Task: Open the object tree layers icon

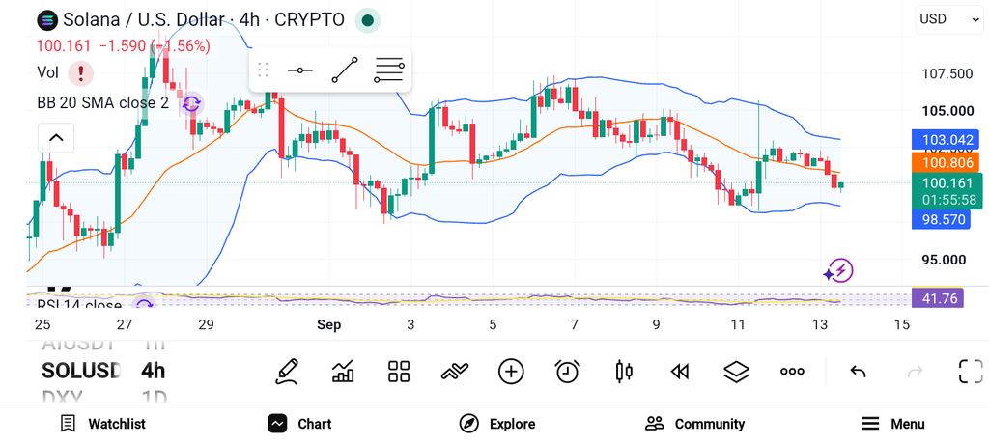Action: click(735, 372)
